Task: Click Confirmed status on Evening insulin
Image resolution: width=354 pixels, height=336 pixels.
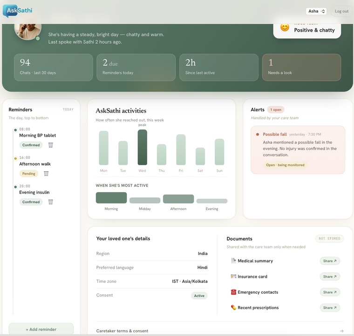Action: [31, 202]
